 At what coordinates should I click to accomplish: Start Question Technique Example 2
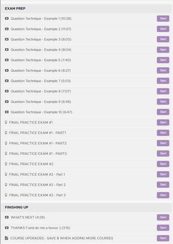(x=163, y=29)
